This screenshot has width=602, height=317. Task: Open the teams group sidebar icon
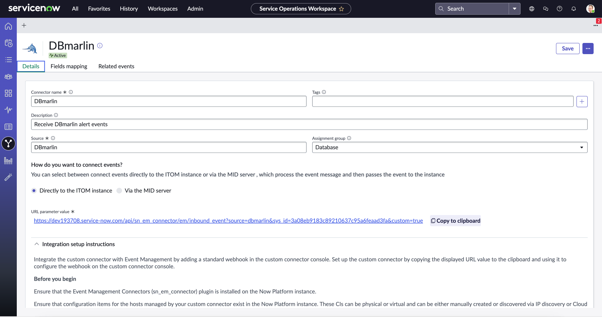coord(8,76)
